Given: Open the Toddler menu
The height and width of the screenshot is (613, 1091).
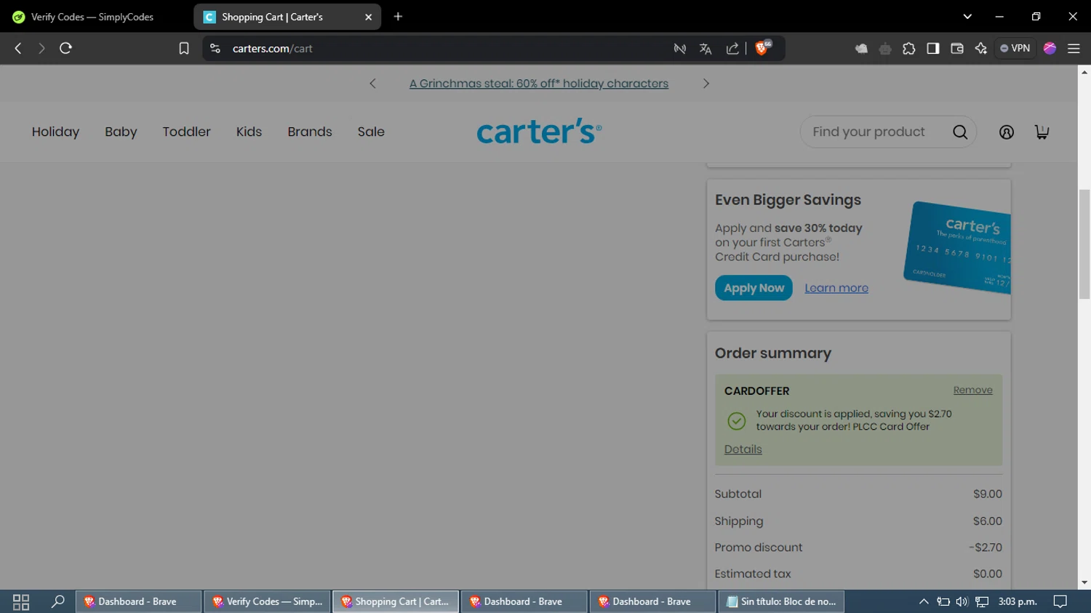Looking at the screenshot, I should [186, 132].
